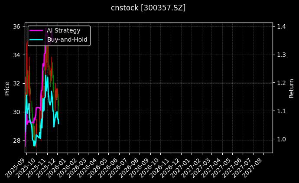Click the 2027-04 date tick label

[x=211, y=168]
